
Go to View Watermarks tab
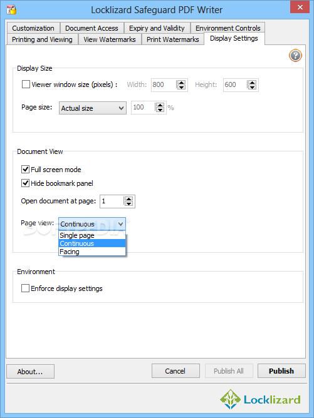[x=110, y=39]
